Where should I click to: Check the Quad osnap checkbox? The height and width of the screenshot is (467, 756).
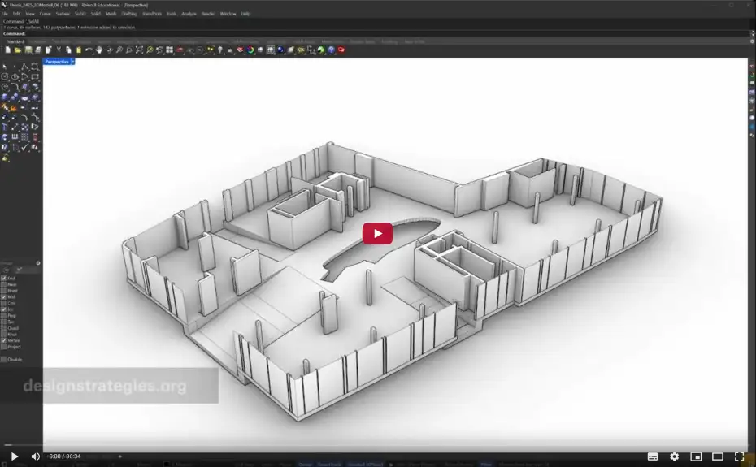[4, 328]
